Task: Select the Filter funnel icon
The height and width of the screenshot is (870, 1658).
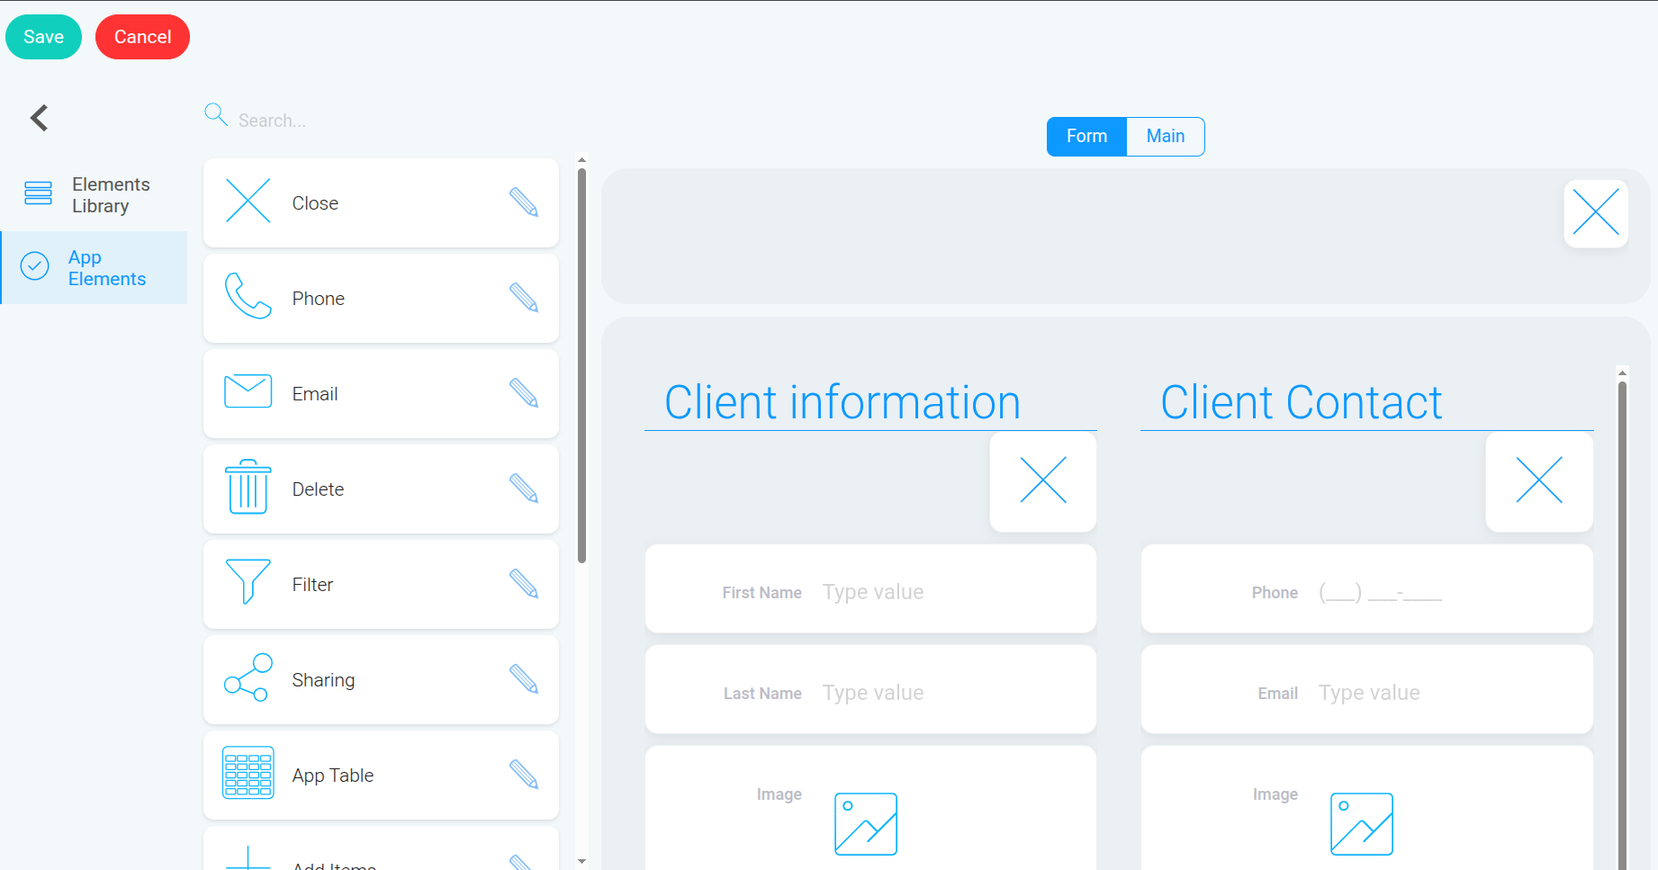Action: point(248,581)
